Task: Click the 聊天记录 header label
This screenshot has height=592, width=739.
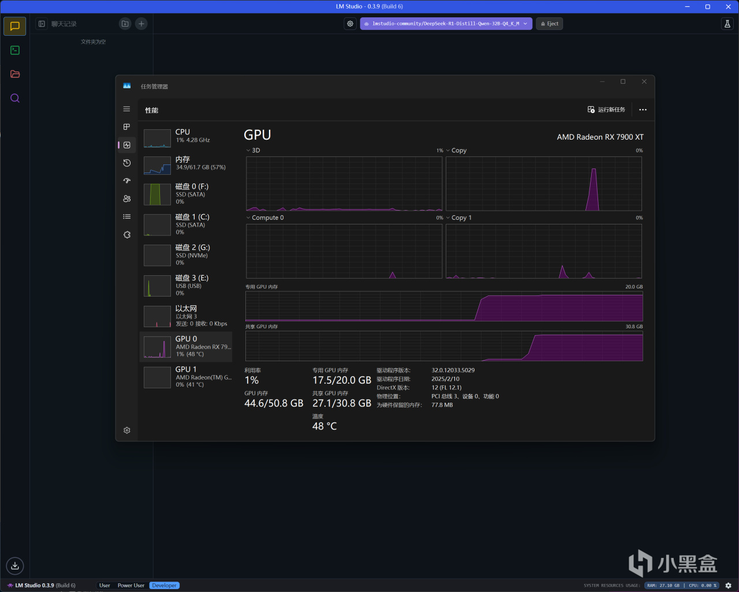Action: [64, 24]
